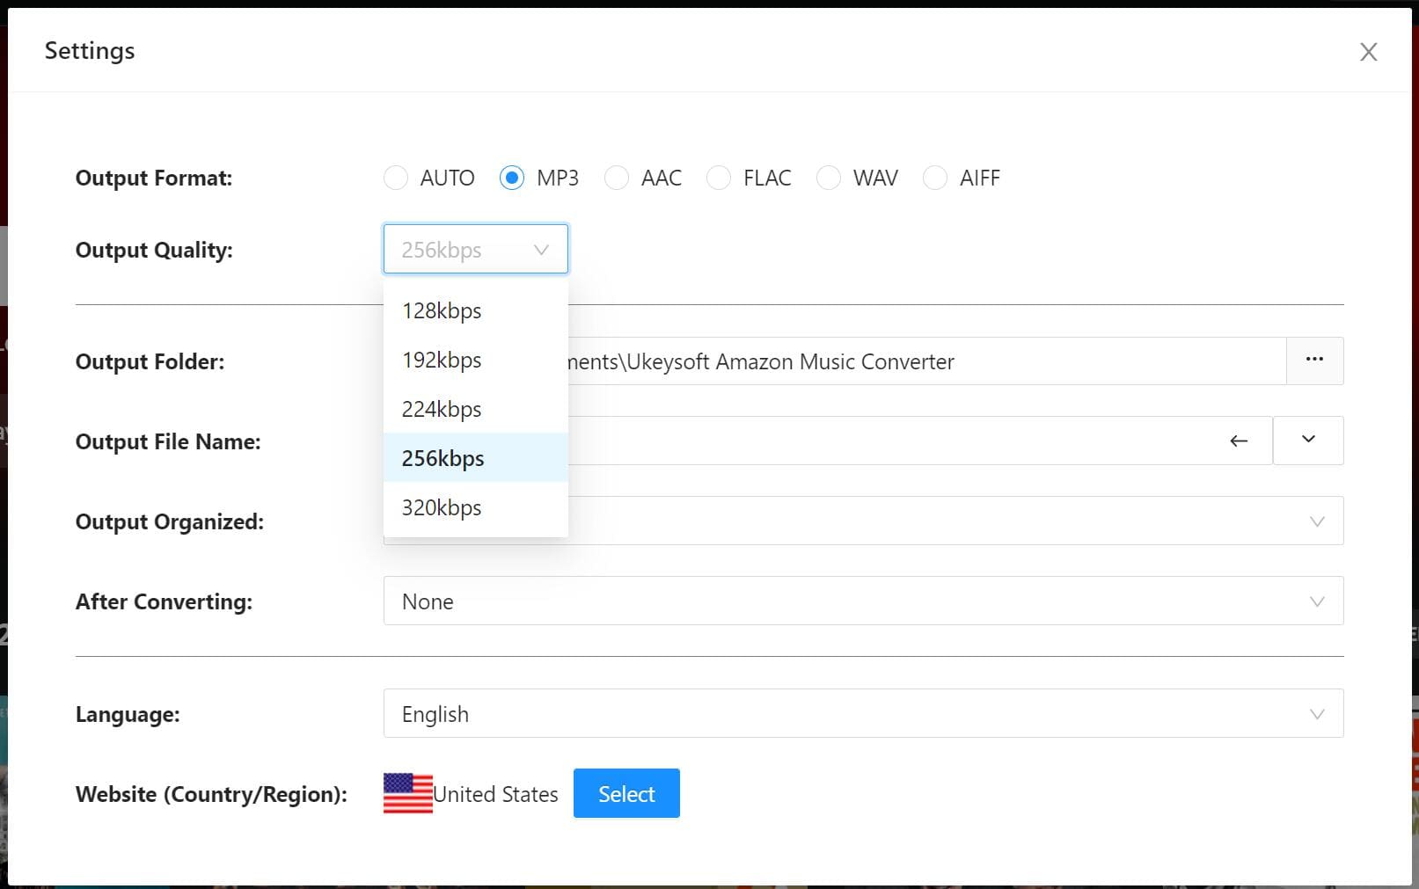Select WAV output format
1419x889 pixels.
tap(828, 178)
